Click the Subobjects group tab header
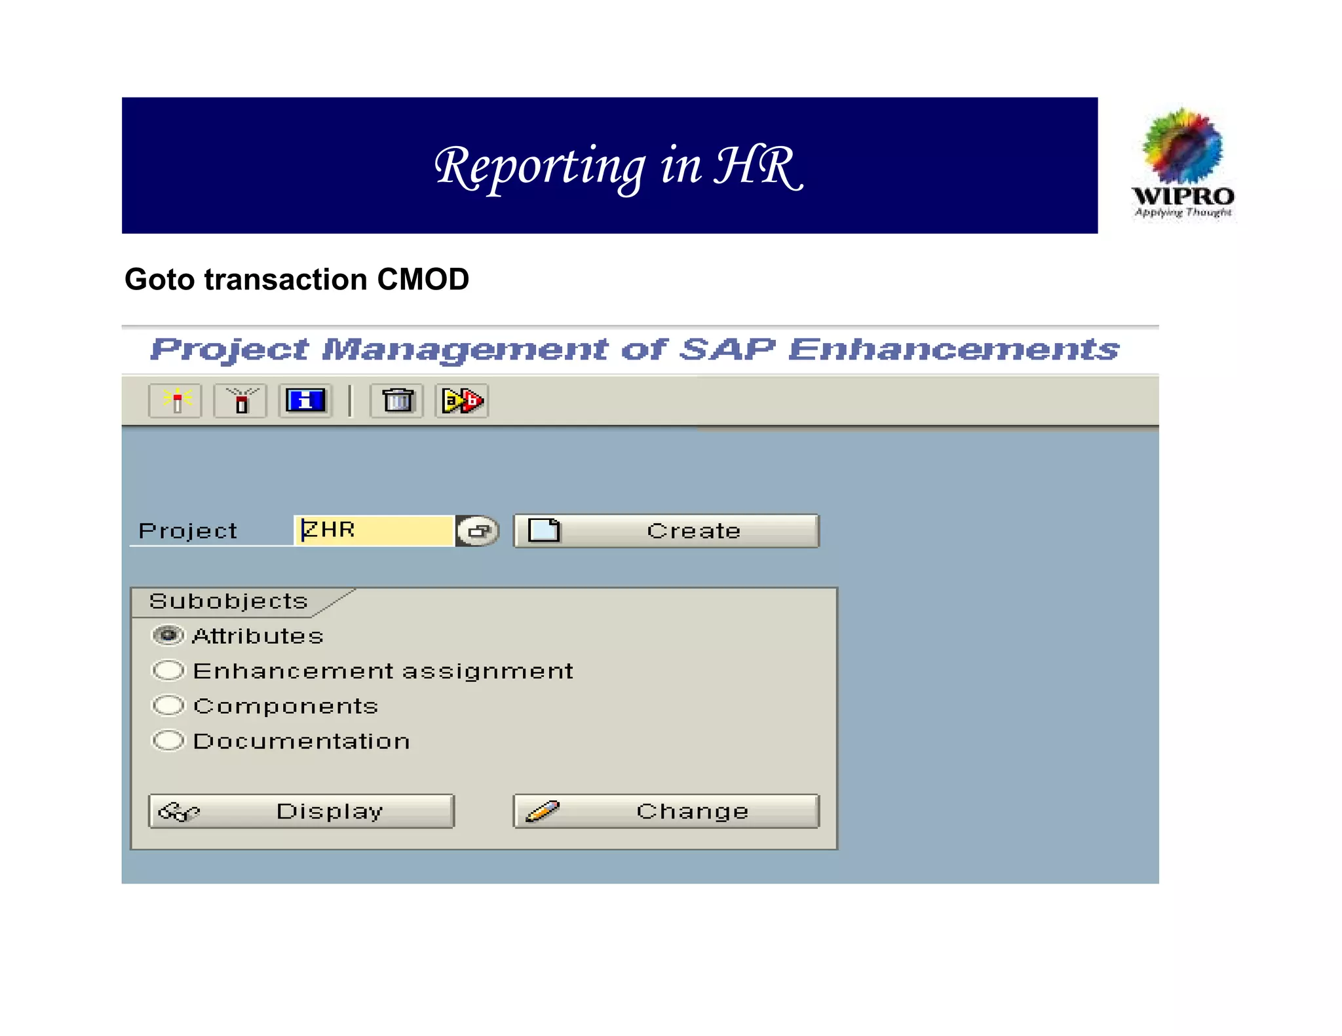 228,601
